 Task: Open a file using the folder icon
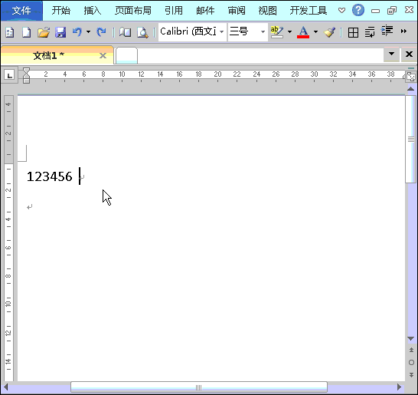(x=44, y=32)
